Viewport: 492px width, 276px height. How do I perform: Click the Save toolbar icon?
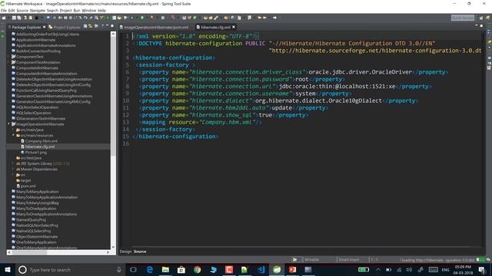pos(14,18)
